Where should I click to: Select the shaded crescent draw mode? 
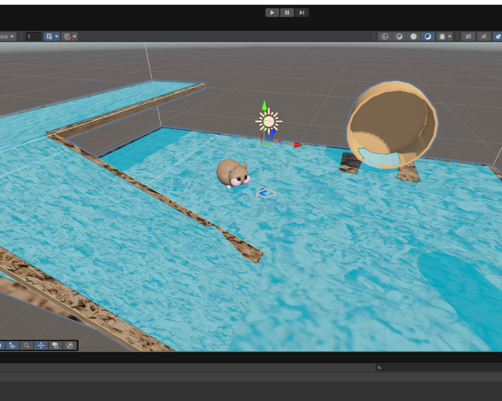pyautogui.click(x=428, y=36)
